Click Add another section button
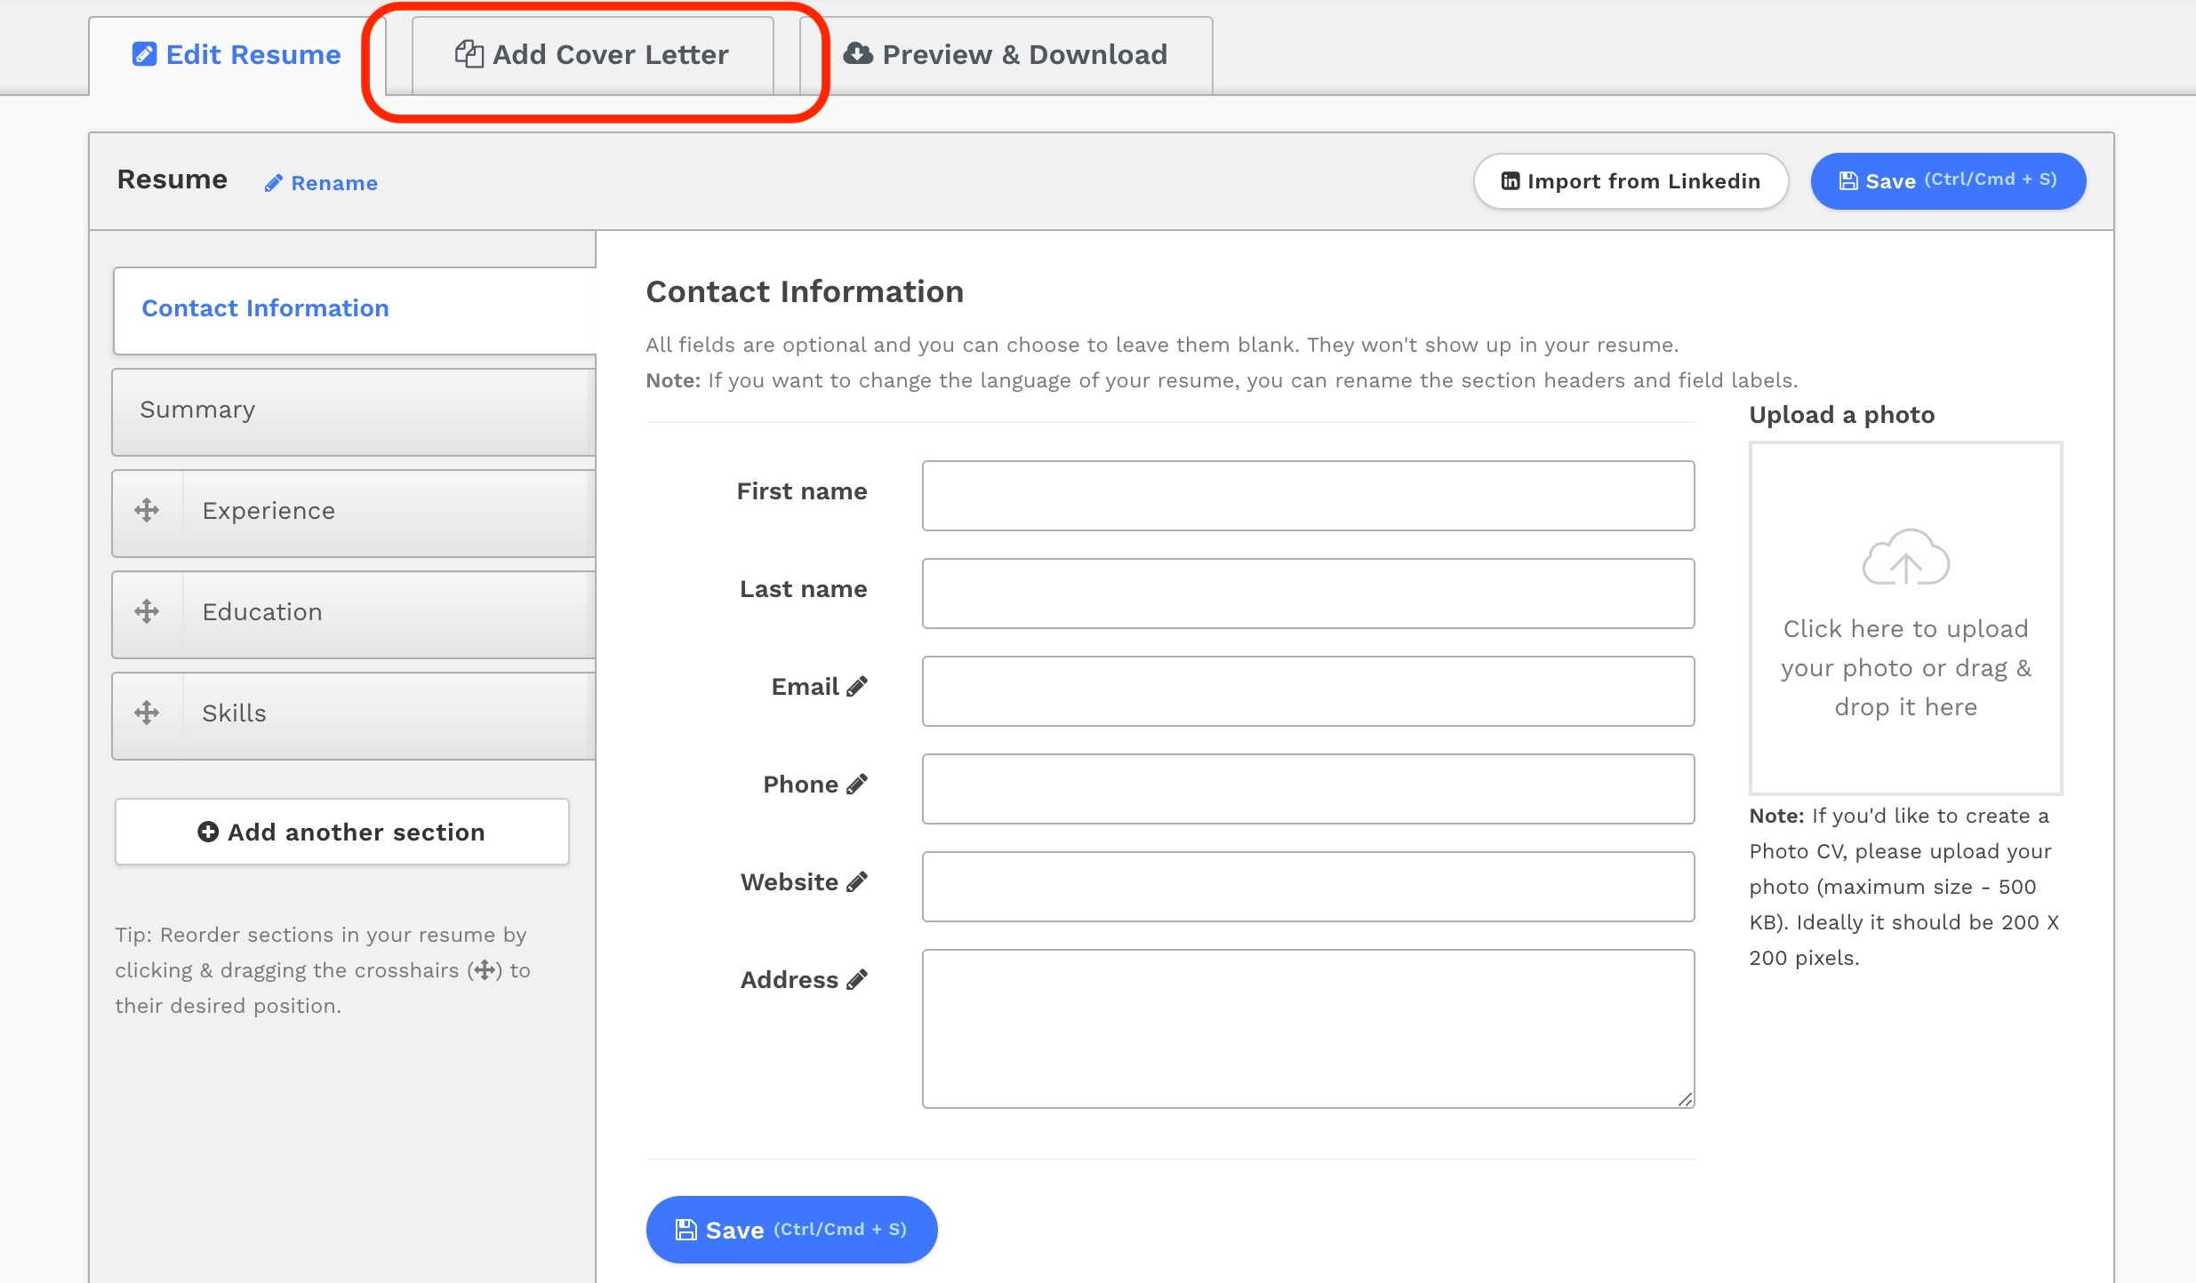This screenshot has height=1283, width=2196. [x=342, y=833]
